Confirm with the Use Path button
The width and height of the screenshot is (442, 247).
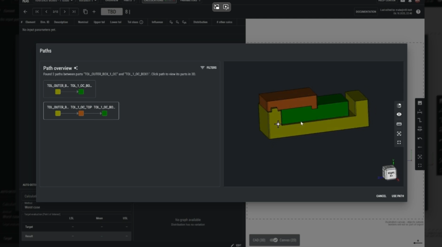click(x=398, y=196)
